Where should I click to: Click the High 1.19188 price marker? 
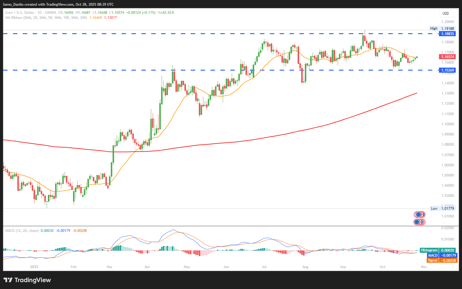click(443, 29)
